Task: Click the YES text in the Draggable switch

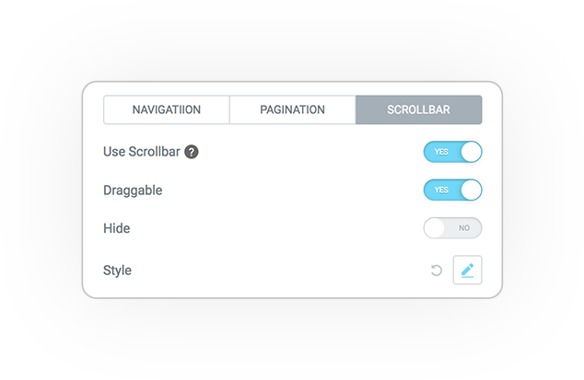Action: point(441,190)
